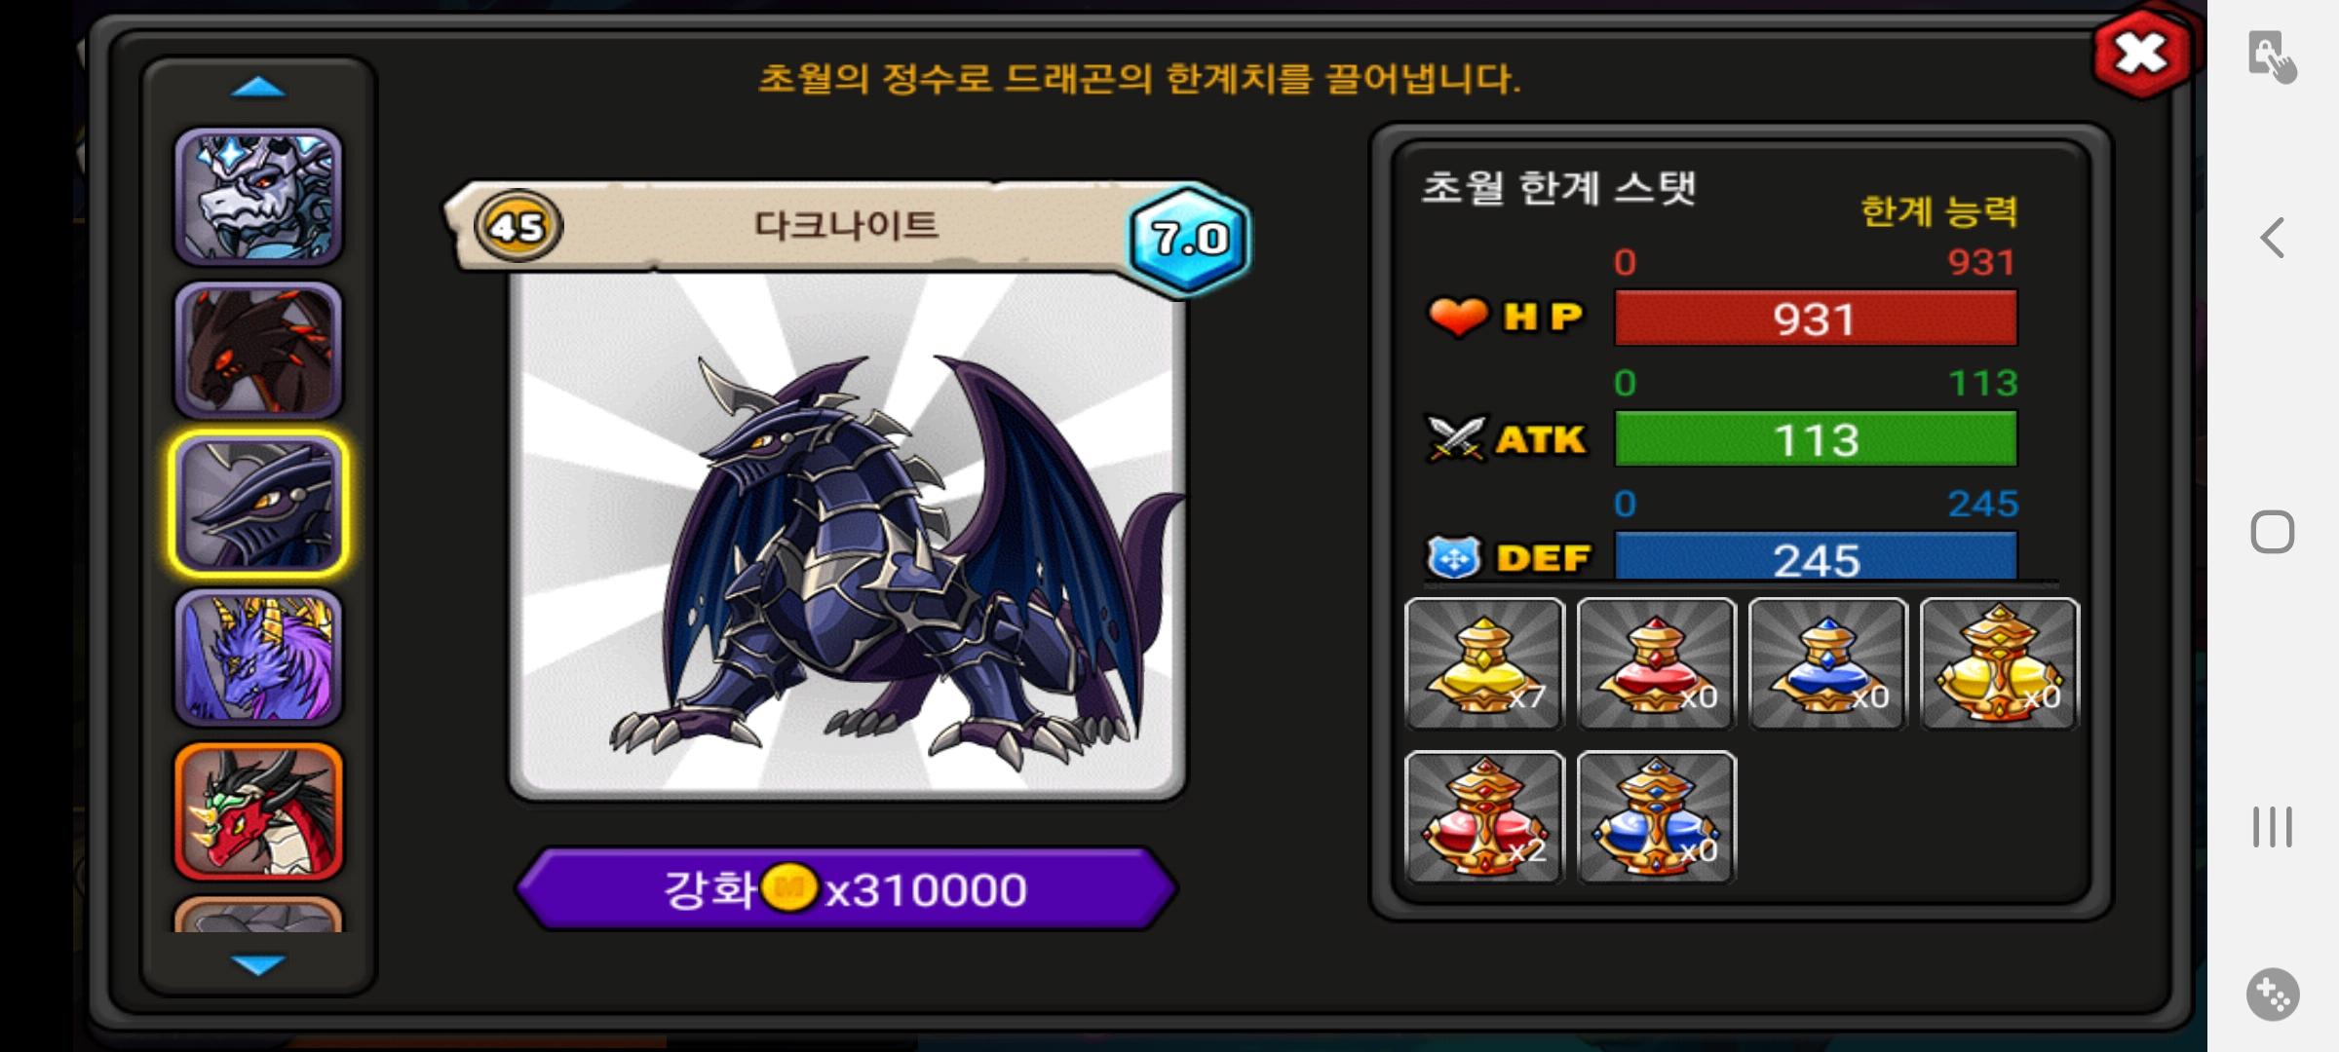Select the small red essence potion x0
This screenshot has width=2339, height=1052.
[1656, 663]
